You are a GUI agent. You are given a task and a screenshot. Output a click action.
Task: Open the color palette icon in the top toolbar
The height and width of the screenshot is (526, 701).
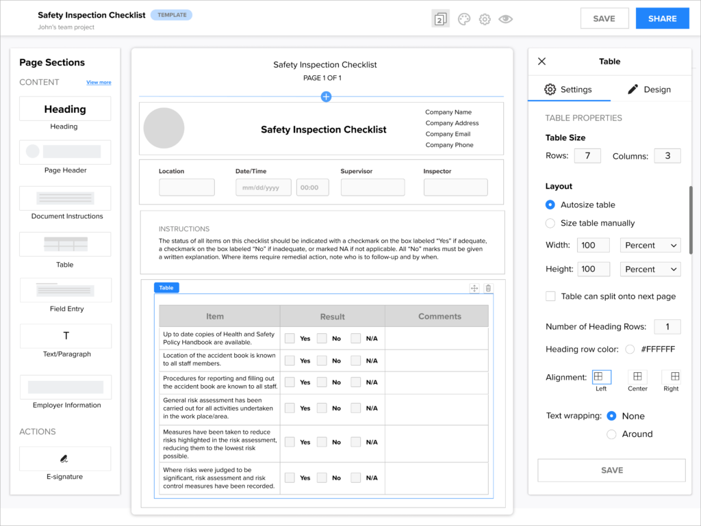464,18
